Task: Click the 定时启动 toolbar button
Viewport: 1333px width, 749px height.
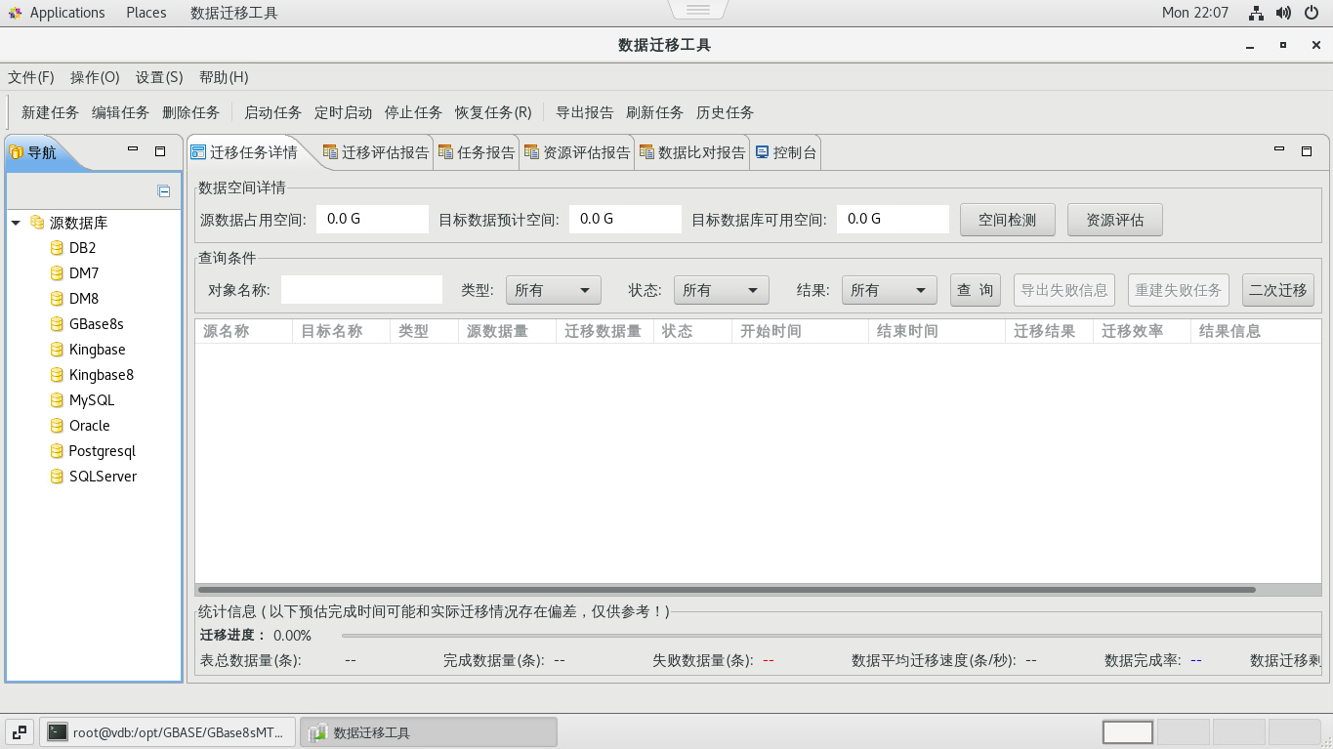Action: pyautogui.click(x=343, y=112)
